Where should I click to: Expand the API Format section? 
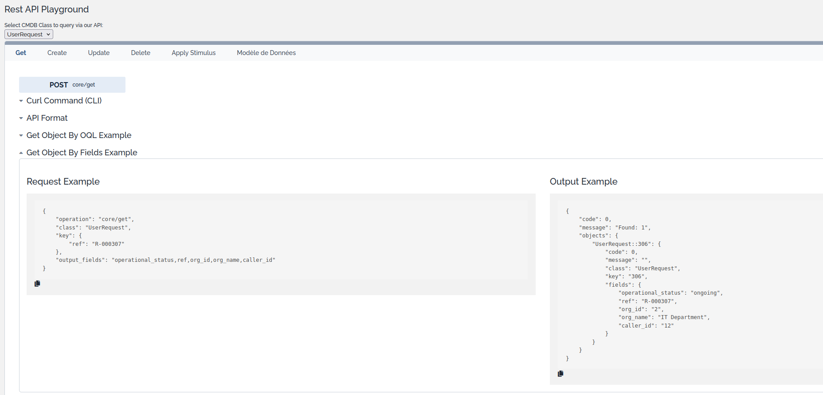[x=47, y=118]
